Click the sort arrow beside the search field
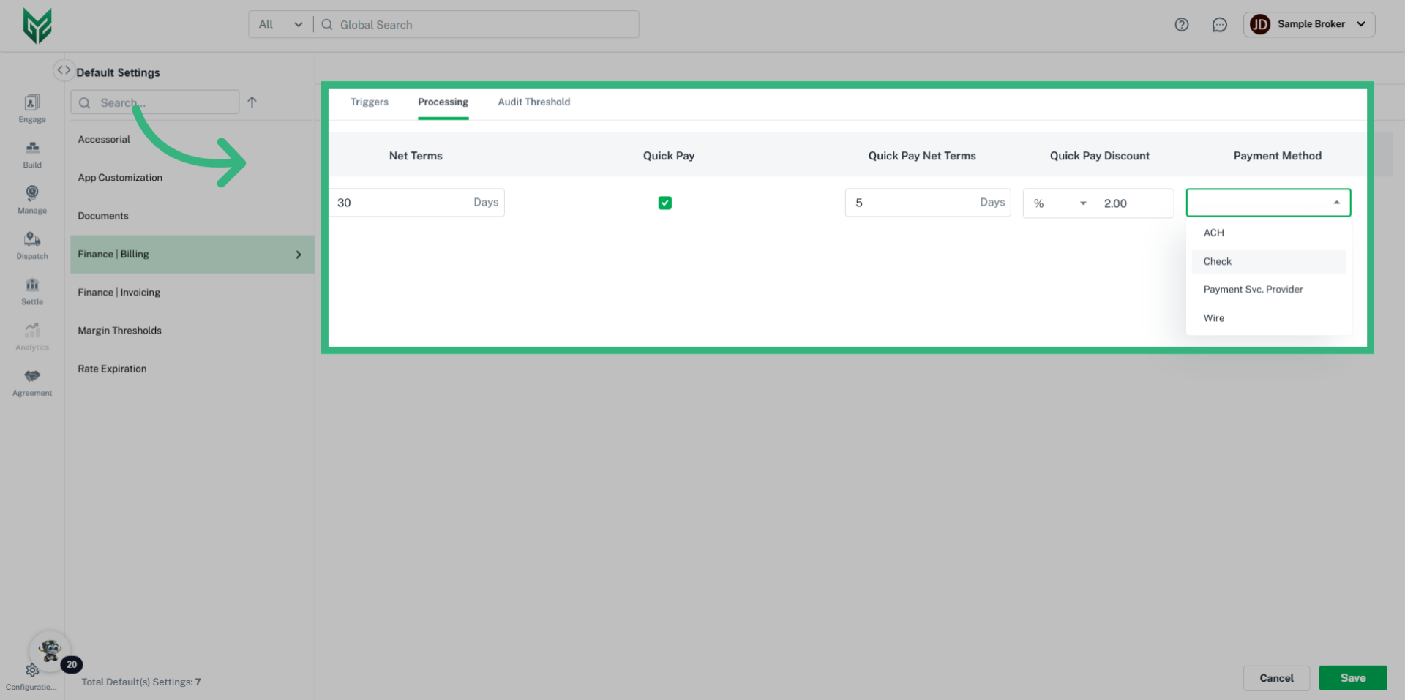This screenshot has height=700, width=1405. click(x=252, y=102)
